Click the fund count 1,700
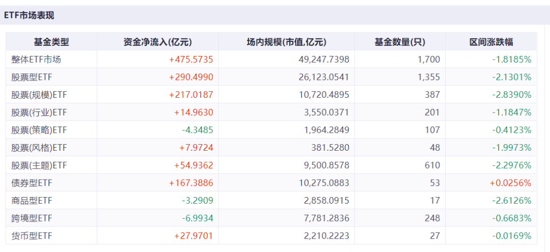 coord(429,60)
